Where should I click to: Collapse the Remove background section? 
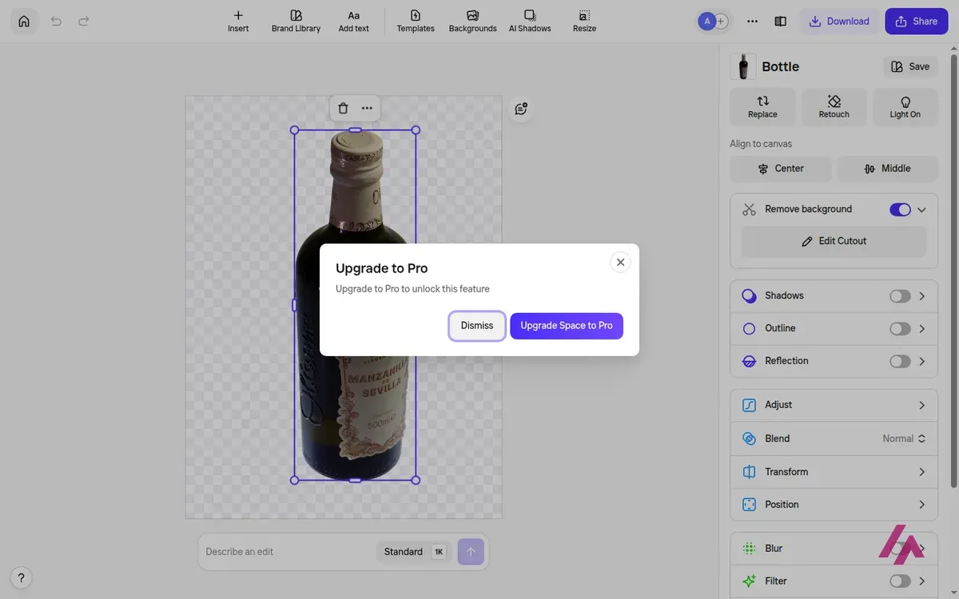(921, 210)
